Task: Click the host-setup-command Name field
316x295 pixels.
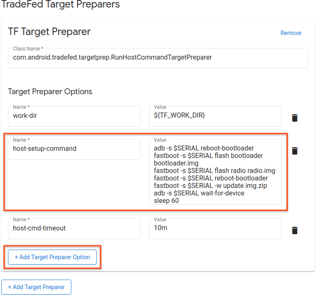Action: (x=74, y=149)
